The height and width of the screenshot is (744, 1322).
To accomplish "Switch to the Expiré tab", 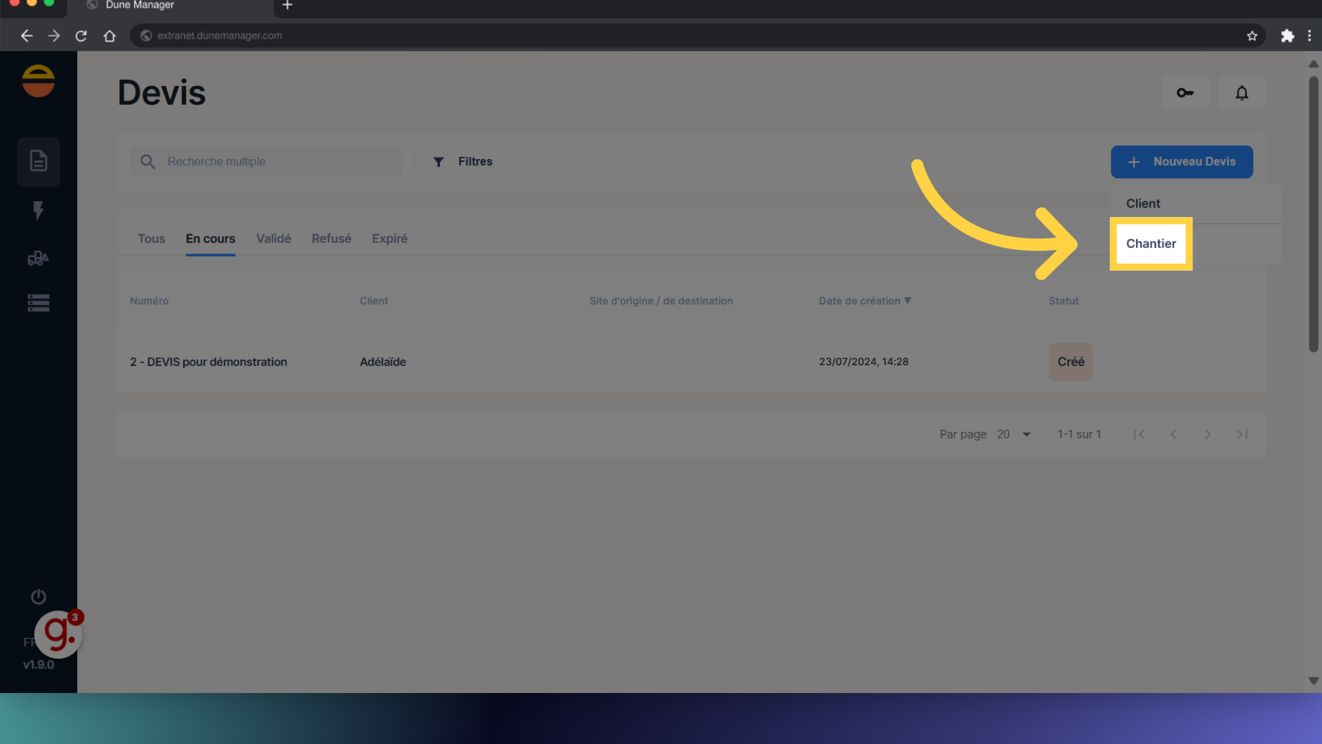I will (x=389, y=238).
